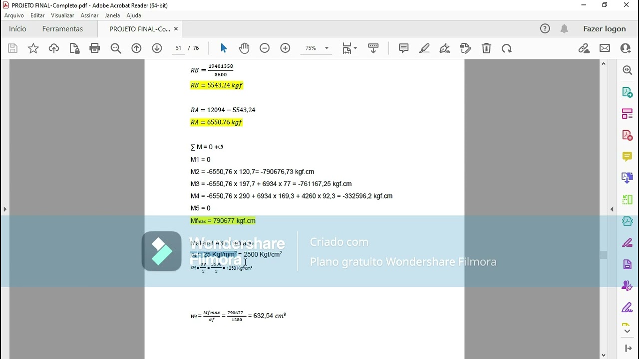This screenshot has width=639, height=359.
Task: Send file by email envelope icon
Action: click(x=605, y=48)
